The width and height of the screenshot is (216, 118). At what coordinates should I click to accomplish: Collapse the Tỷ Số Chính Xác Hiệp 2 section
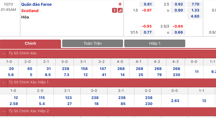(4, 112)
